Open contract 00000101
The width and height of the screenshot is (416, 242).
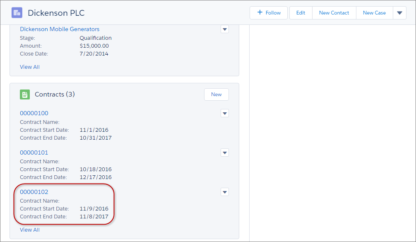34,152
